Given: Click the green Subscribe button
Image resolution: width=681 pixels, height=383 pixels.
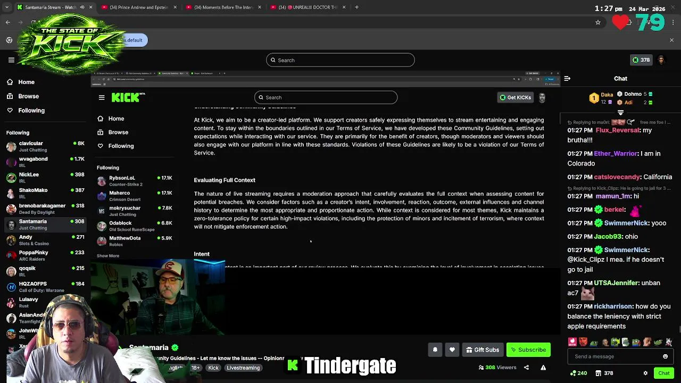Looking at the screenshot, I should 528,349.
